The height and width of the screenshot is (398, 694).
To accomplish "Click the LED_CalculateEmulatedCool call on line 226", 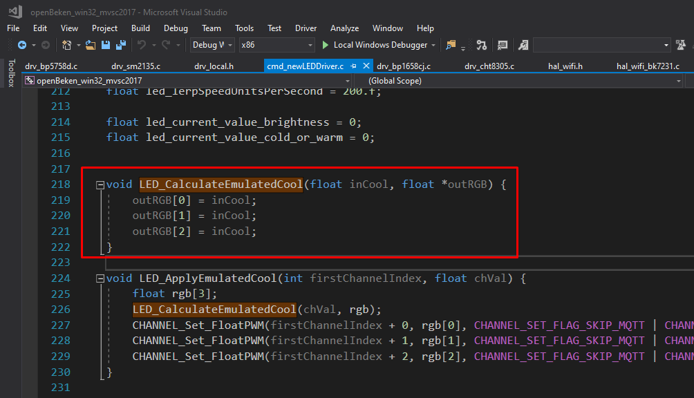I will point(214,310).
